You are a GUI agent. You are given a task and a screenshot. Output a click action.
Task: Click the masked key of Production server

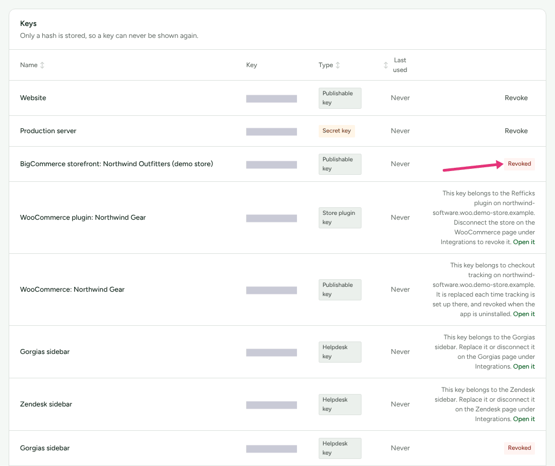click(272, 132)
